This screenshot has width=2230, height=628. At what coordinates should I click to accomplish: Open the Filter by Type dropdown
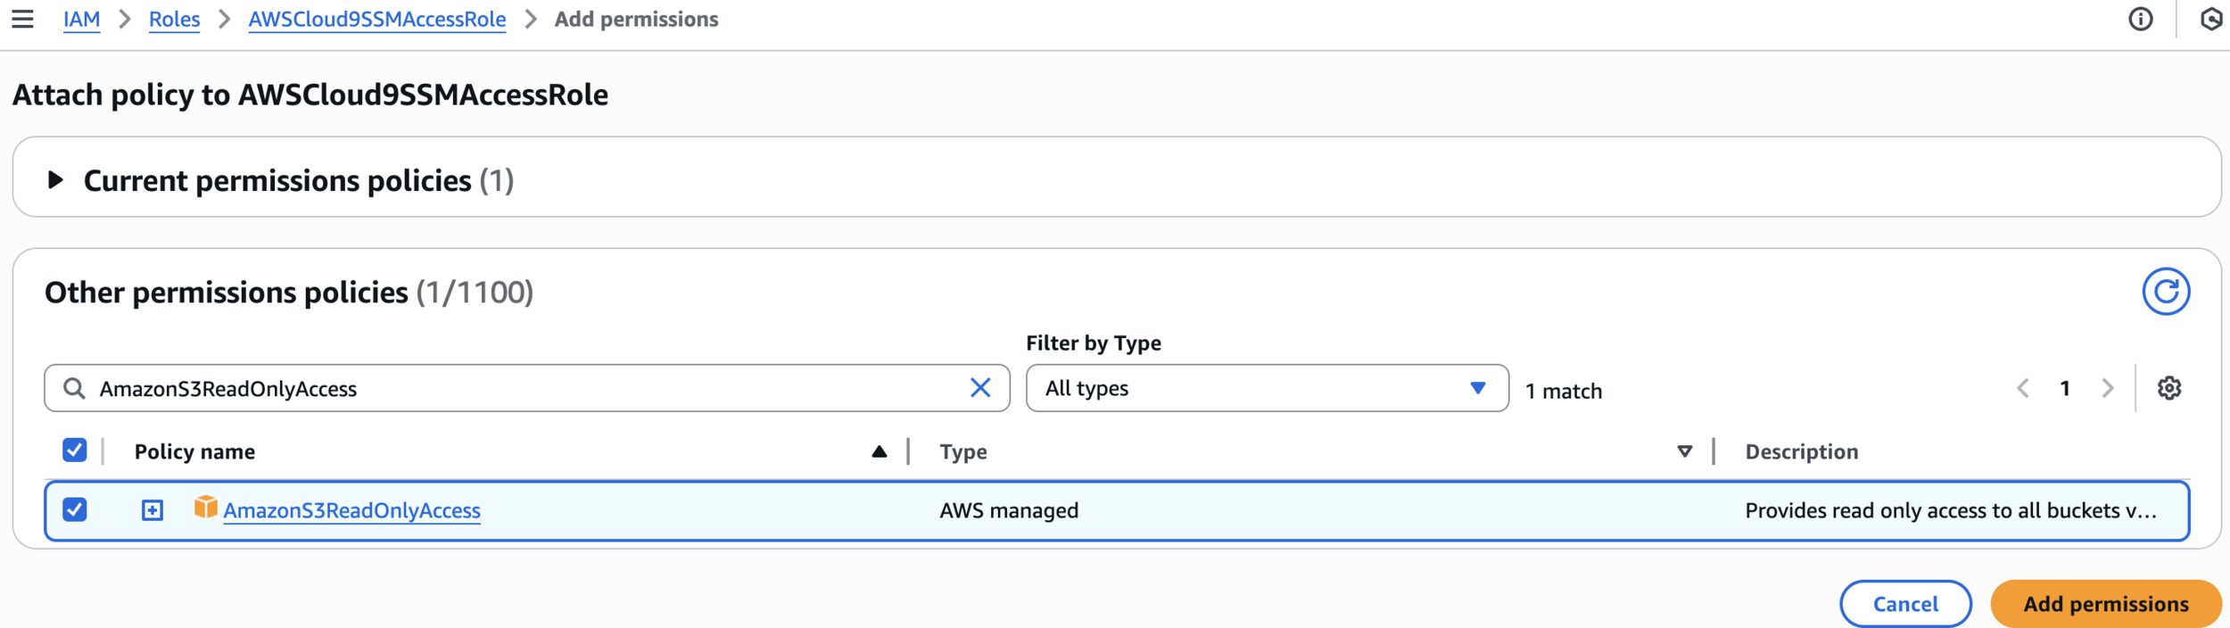[1267, 388]
